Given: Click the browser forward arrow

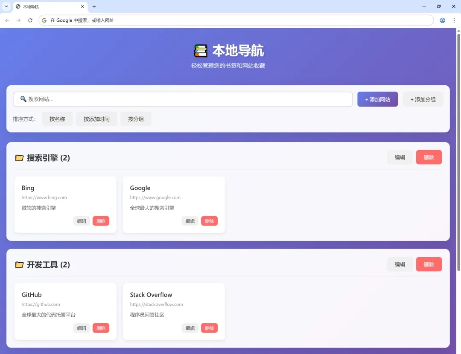Looking at the screenshot, I should click(18, 20).
